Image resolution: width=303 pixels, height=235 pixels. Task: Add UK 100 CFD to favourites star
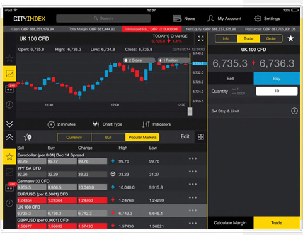(290, 38)
